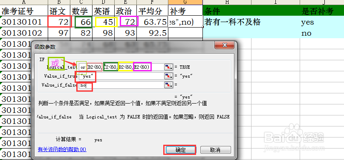Select the no cell under 是否补考

322,33
